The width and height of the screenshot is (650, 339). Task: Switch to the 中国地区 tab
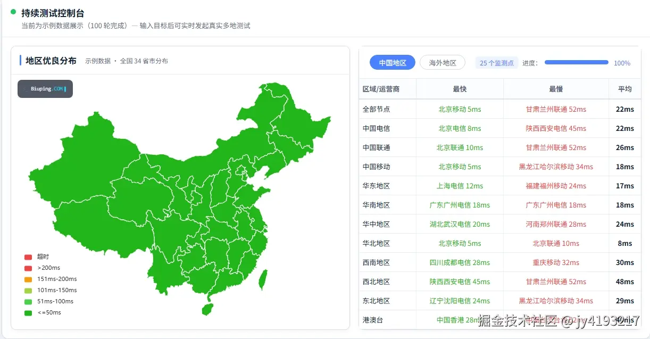click(x=393, y=63)
